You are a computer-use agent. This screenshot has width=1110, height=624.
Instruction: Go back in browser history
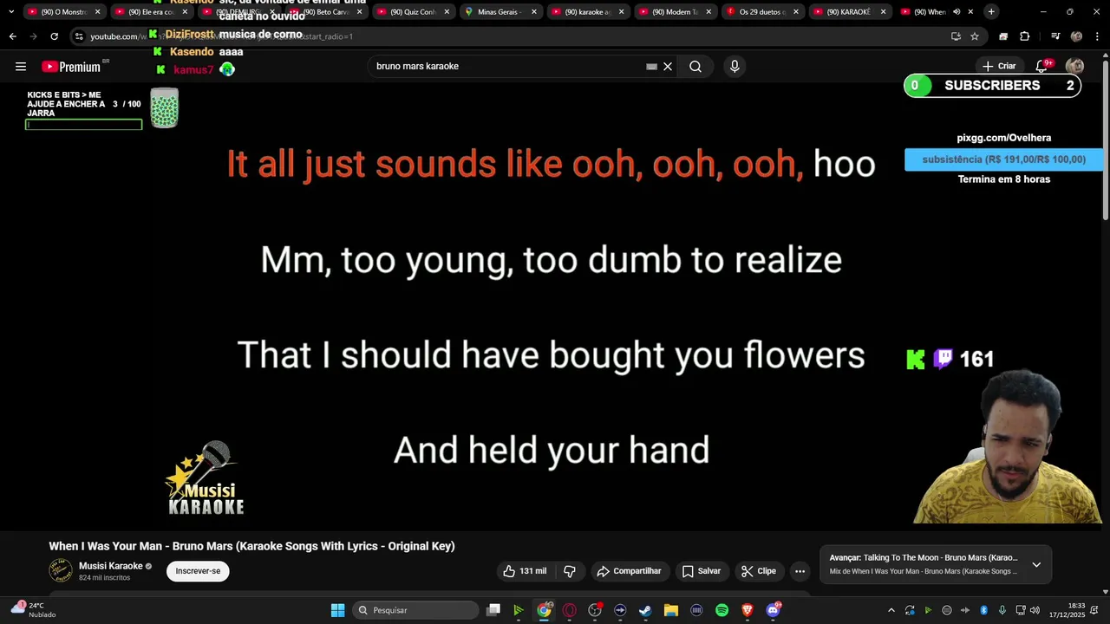[12, 36]
